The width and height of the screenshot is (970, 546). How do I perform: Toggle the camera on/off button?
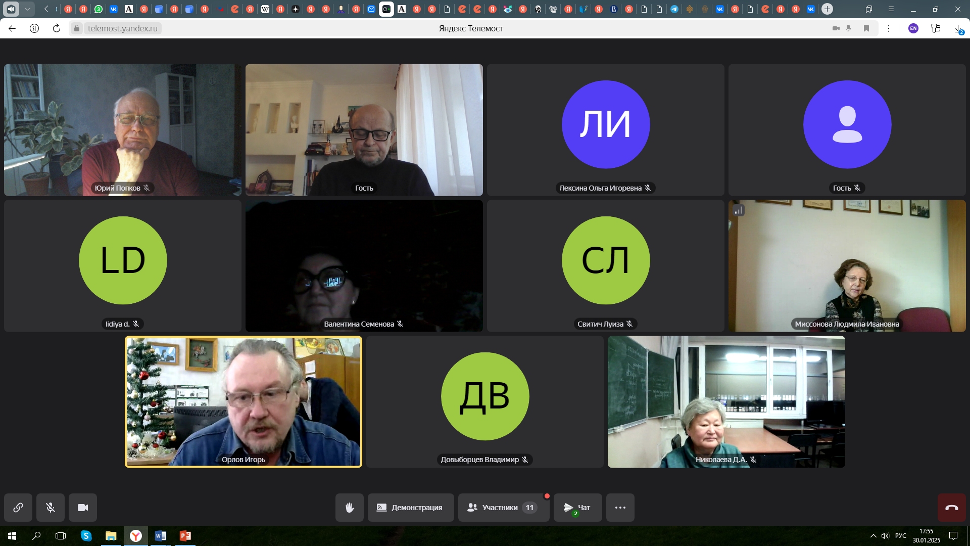[x=83, y=508]
